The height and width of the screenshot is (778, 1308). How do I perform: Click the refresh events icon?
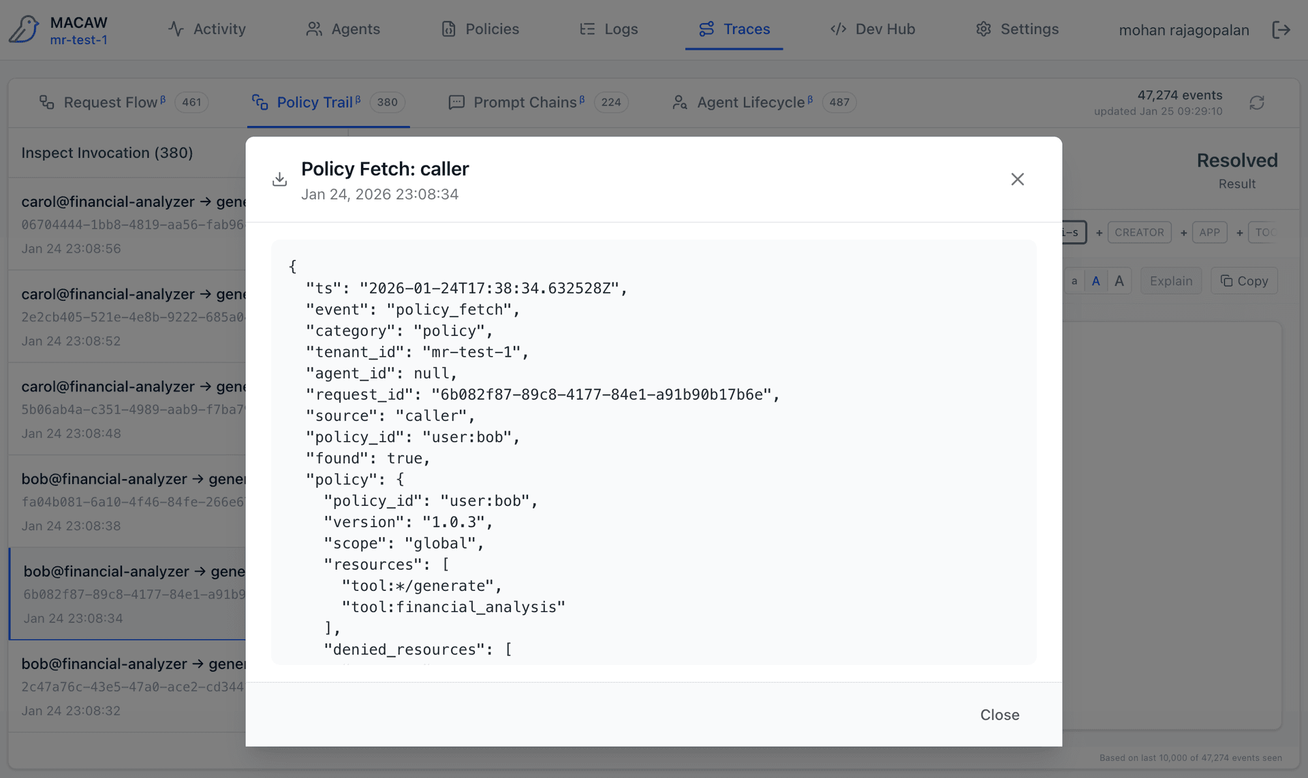(1257, 102)
